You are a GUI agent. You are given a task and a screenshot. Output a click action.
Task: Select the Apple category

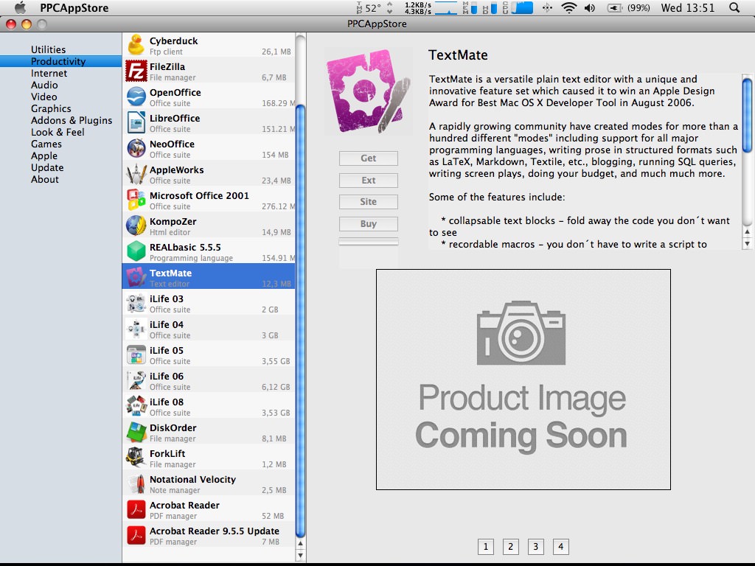[x=44, y=156]
